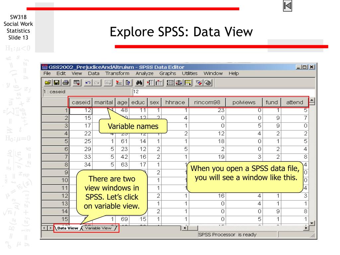Select the caseid column header
Screen dimensions: 340x255
click(81, 102)
